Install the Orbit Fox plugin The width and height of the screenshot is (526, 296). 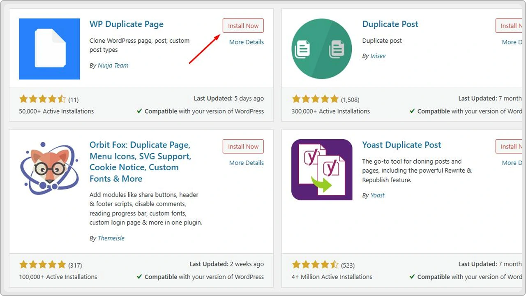pos(243,147)
